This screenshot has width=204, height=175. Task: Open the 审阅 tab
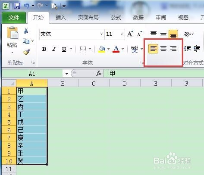pyautogui.click(x=161, y=18)
